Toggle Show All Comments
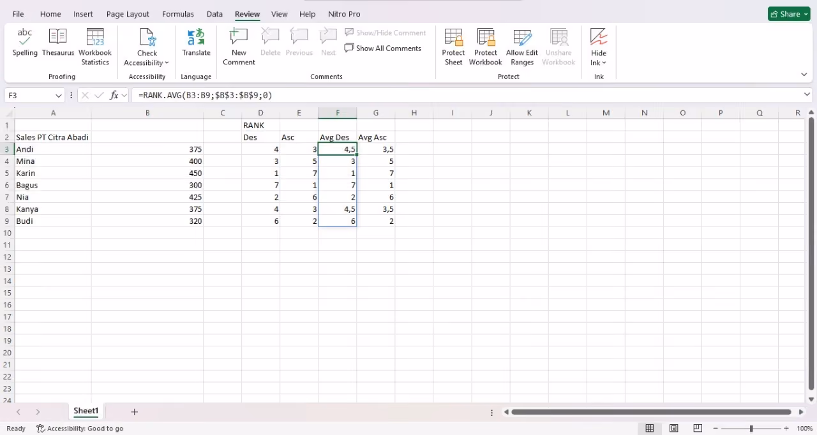The height and width of the screenshot is (435, 817). [383, 48]
